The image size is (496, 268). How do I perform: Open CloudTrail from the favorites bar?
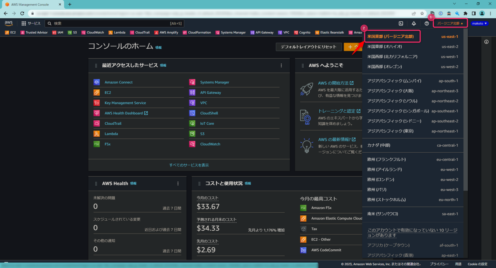tap(140, 32)
